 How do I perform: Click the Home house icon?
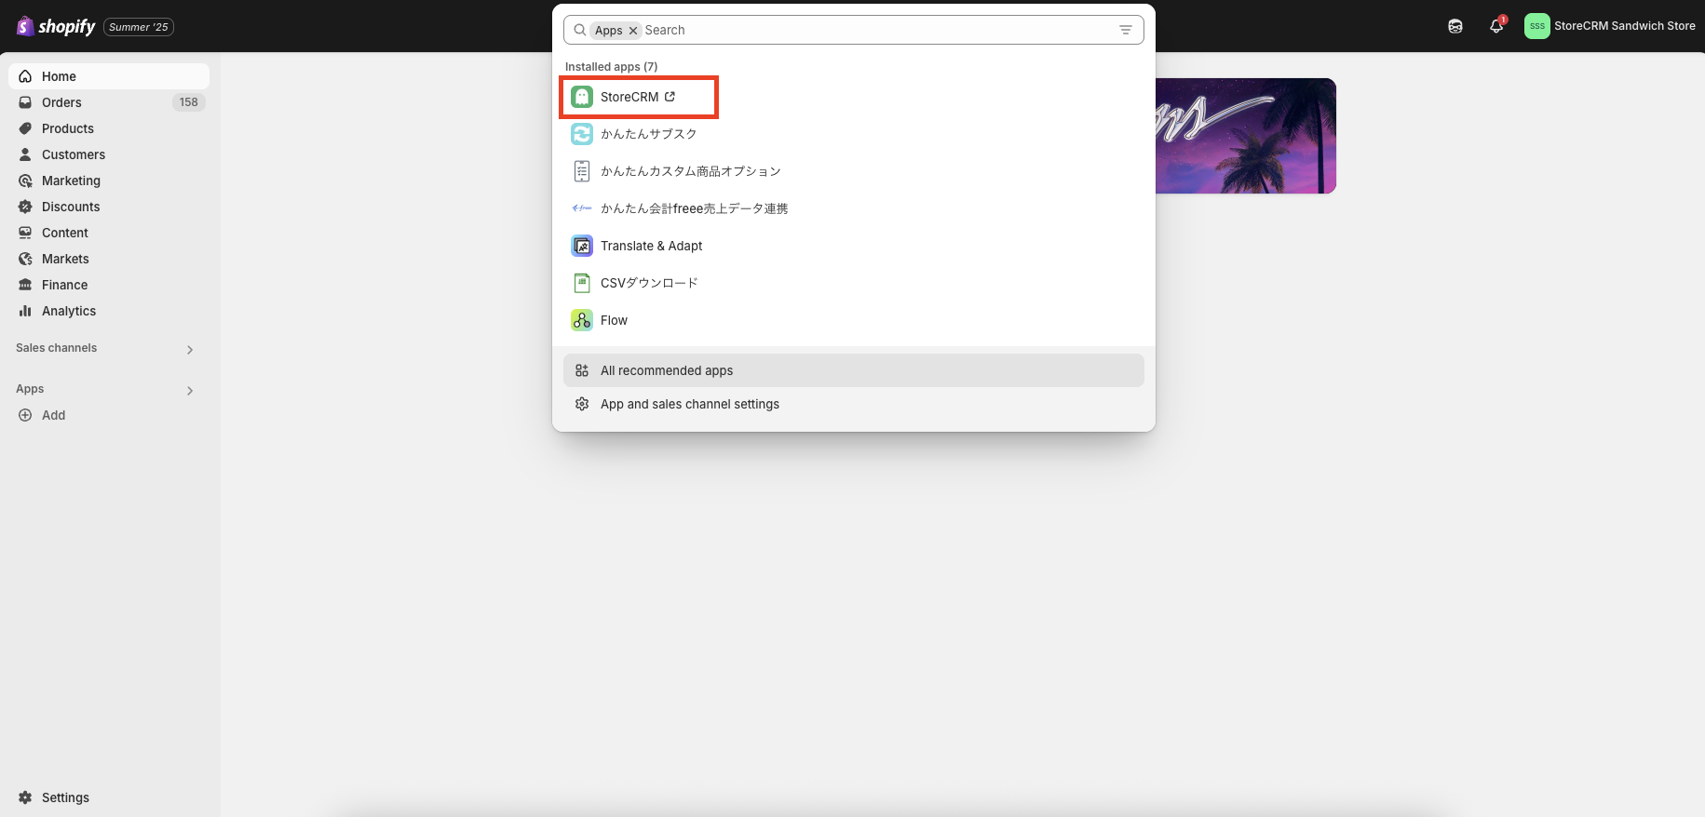25,76
